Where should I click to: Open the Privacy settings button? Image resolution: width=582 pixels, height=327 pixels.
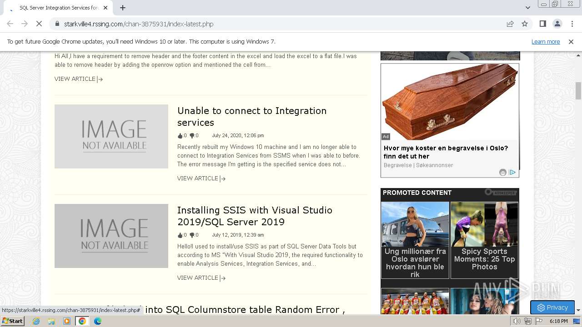(552, 307)
